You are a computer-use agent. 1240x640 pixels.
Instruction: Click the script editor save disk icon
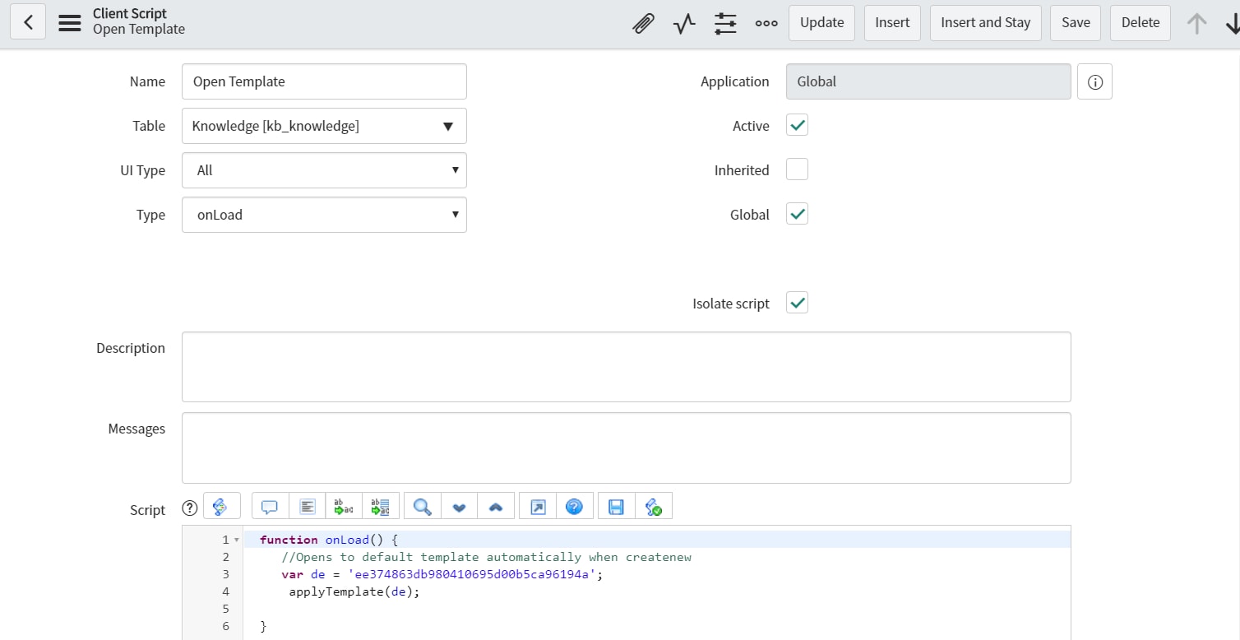(x=616, y=506)
